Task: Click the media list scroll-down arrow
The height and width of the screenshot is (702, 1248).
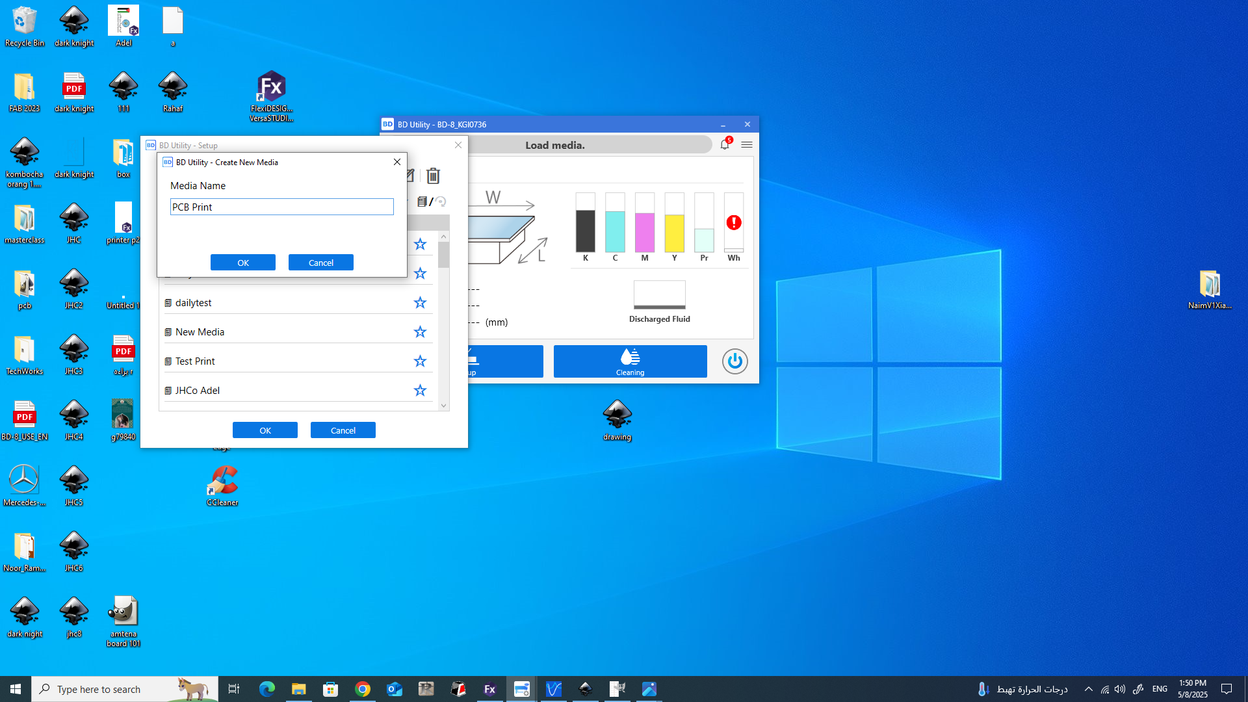Action: 443,406
